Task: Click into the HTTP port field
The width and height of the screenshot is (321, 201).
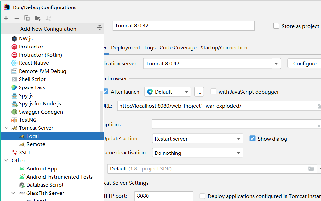Action: click(x=164, y=196)
